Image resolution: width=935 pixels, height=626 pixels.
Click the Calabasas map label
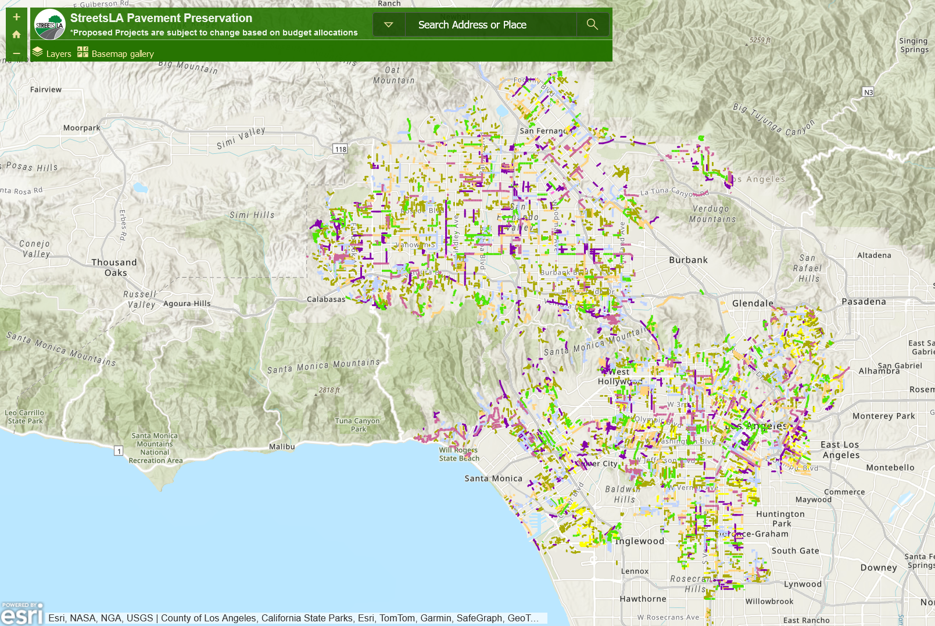coord(326,299)
